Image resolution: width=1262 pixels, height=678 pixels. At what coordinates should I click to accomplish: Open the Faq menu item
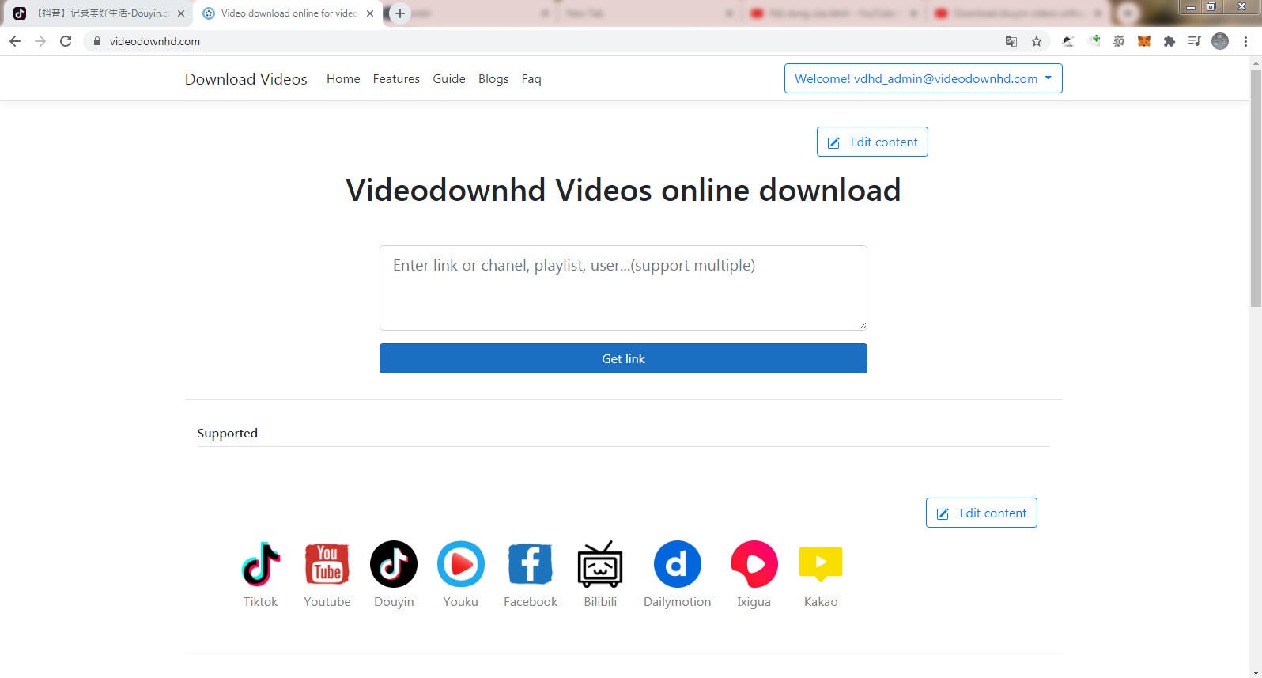pos(531,79)
